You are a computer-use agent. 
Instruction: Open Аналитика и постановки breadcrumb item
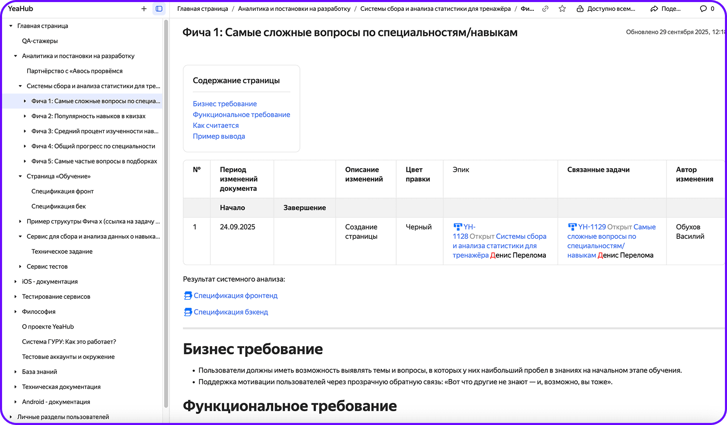(294, 9)
